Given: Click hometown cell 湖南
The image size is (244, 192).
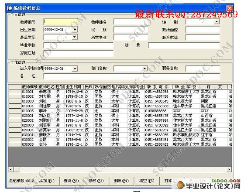Looking at the screenshot, I should point(214,101).
